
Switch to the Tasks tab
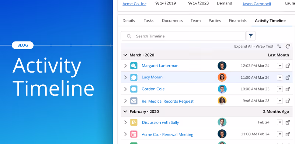click(149, 21)
